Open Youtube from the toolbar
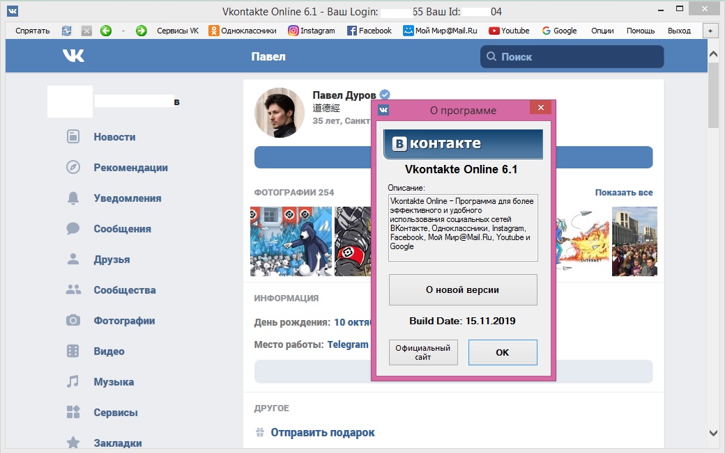 [x=509, y=31]
